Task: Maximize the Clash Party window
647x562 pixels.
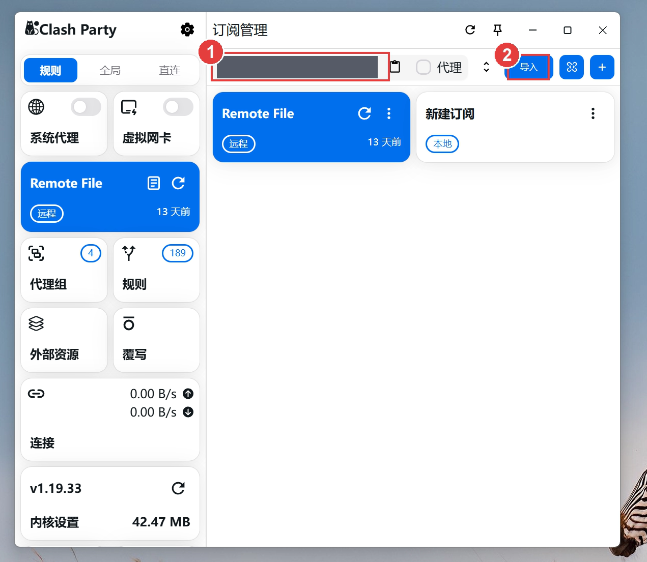Action: coord(568,30)
